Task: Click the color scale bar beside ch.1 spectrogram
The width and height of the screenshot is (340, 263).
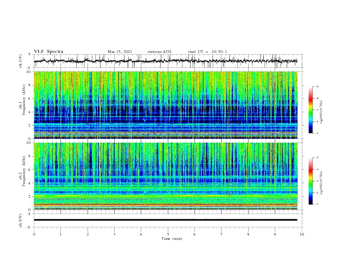Action: [x=311, y=110]
